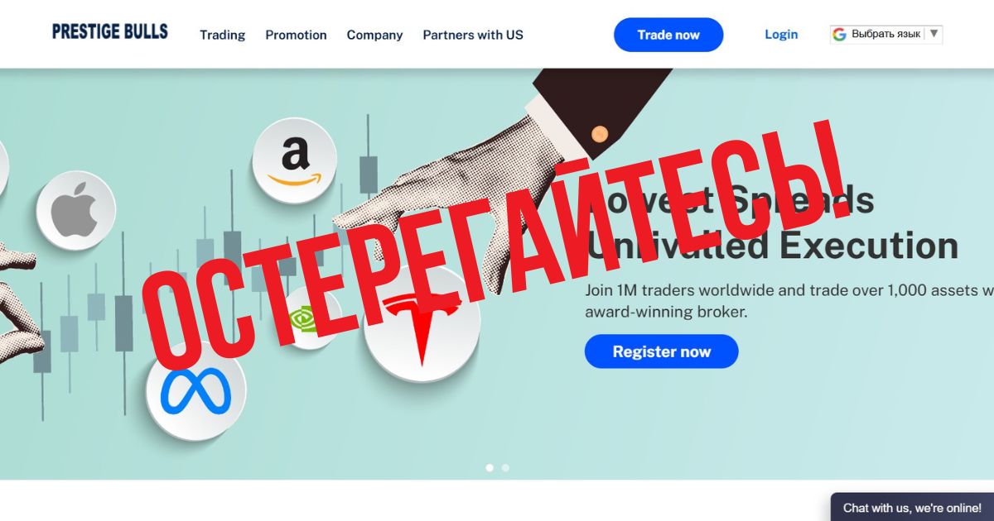
Task: Open the Trading menu
Action: tap(222, 35)
